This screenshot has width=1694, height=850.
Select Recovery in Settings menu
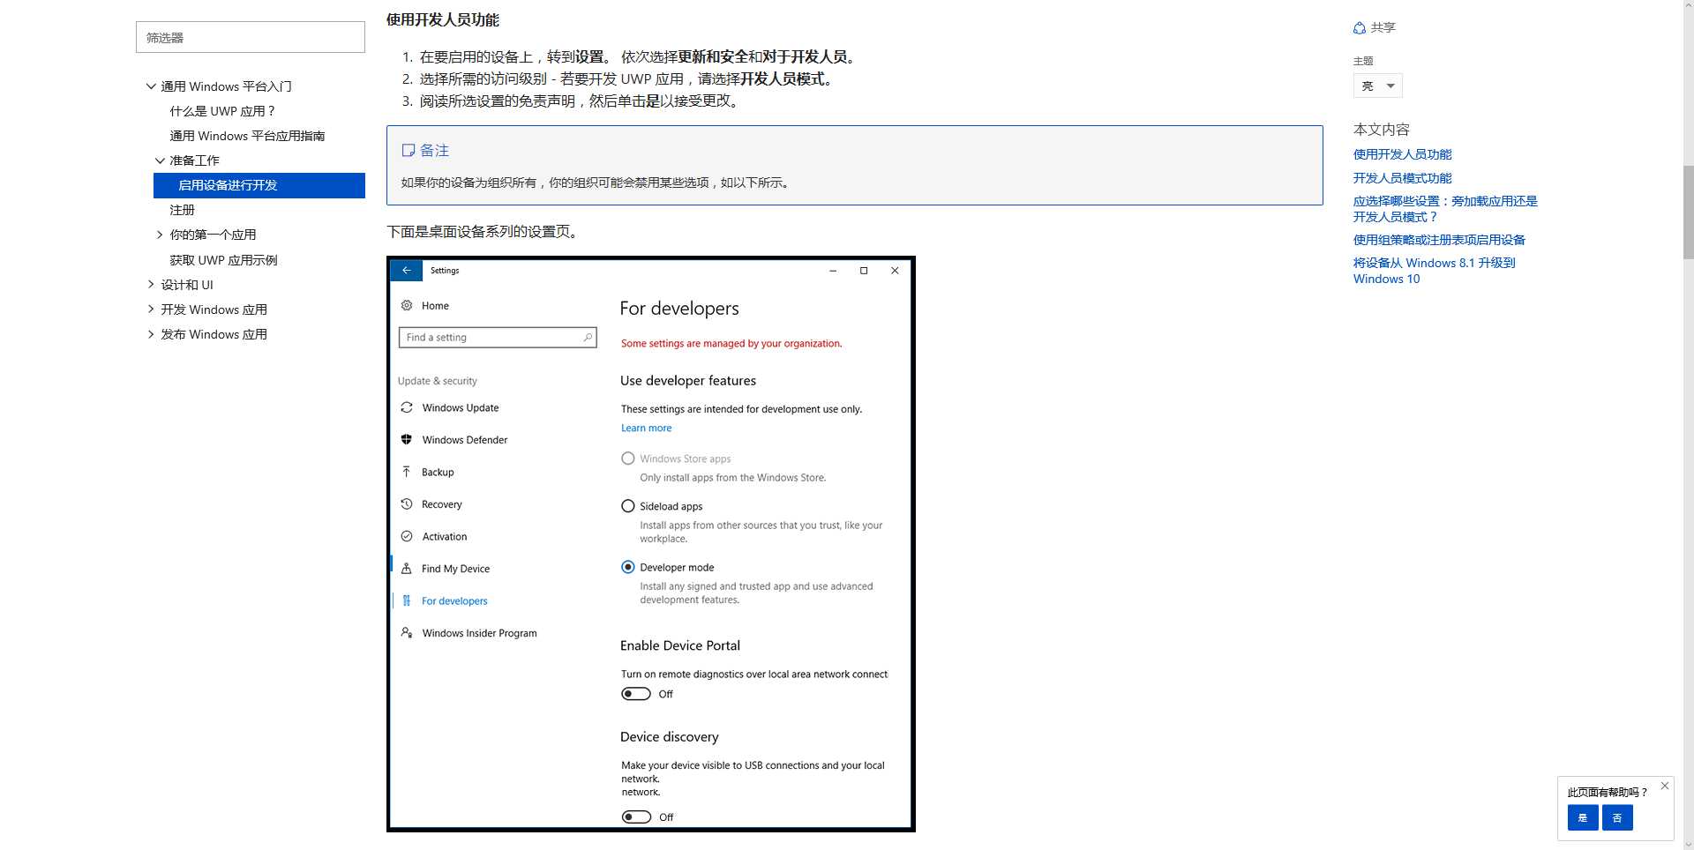pos(442,504)
